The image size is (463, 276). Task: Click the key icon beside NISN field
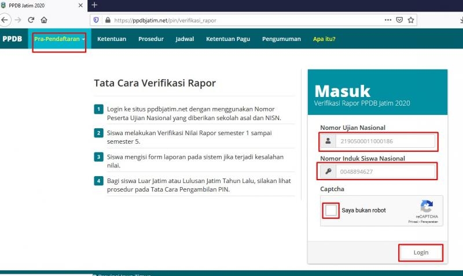(x=328, y=171)
